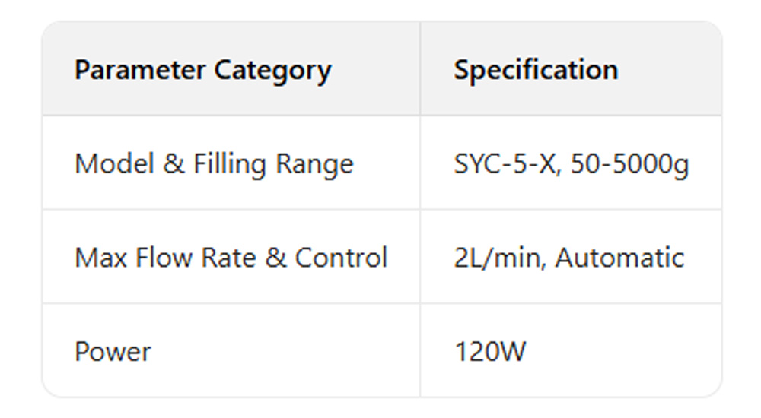The image size is (761, 418).
Task: Click the Parameter Category column header
Action: [x=202, y=71]
